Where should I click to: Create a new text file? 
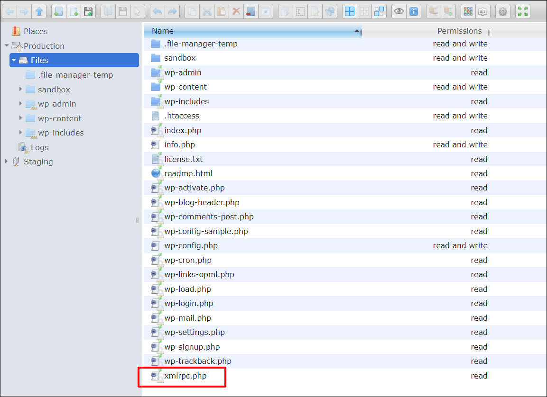click(x=74, y=12)
